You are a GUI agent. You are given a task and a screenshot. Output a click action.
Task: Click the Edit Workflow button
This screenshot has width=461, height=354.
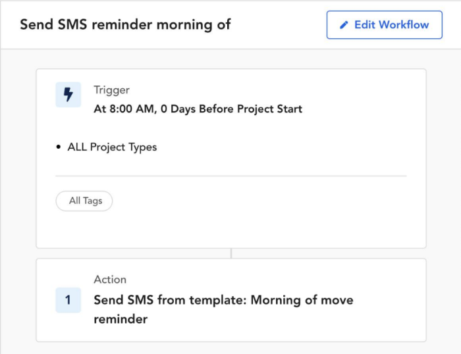pyautogui.click(x=384, y=25)
